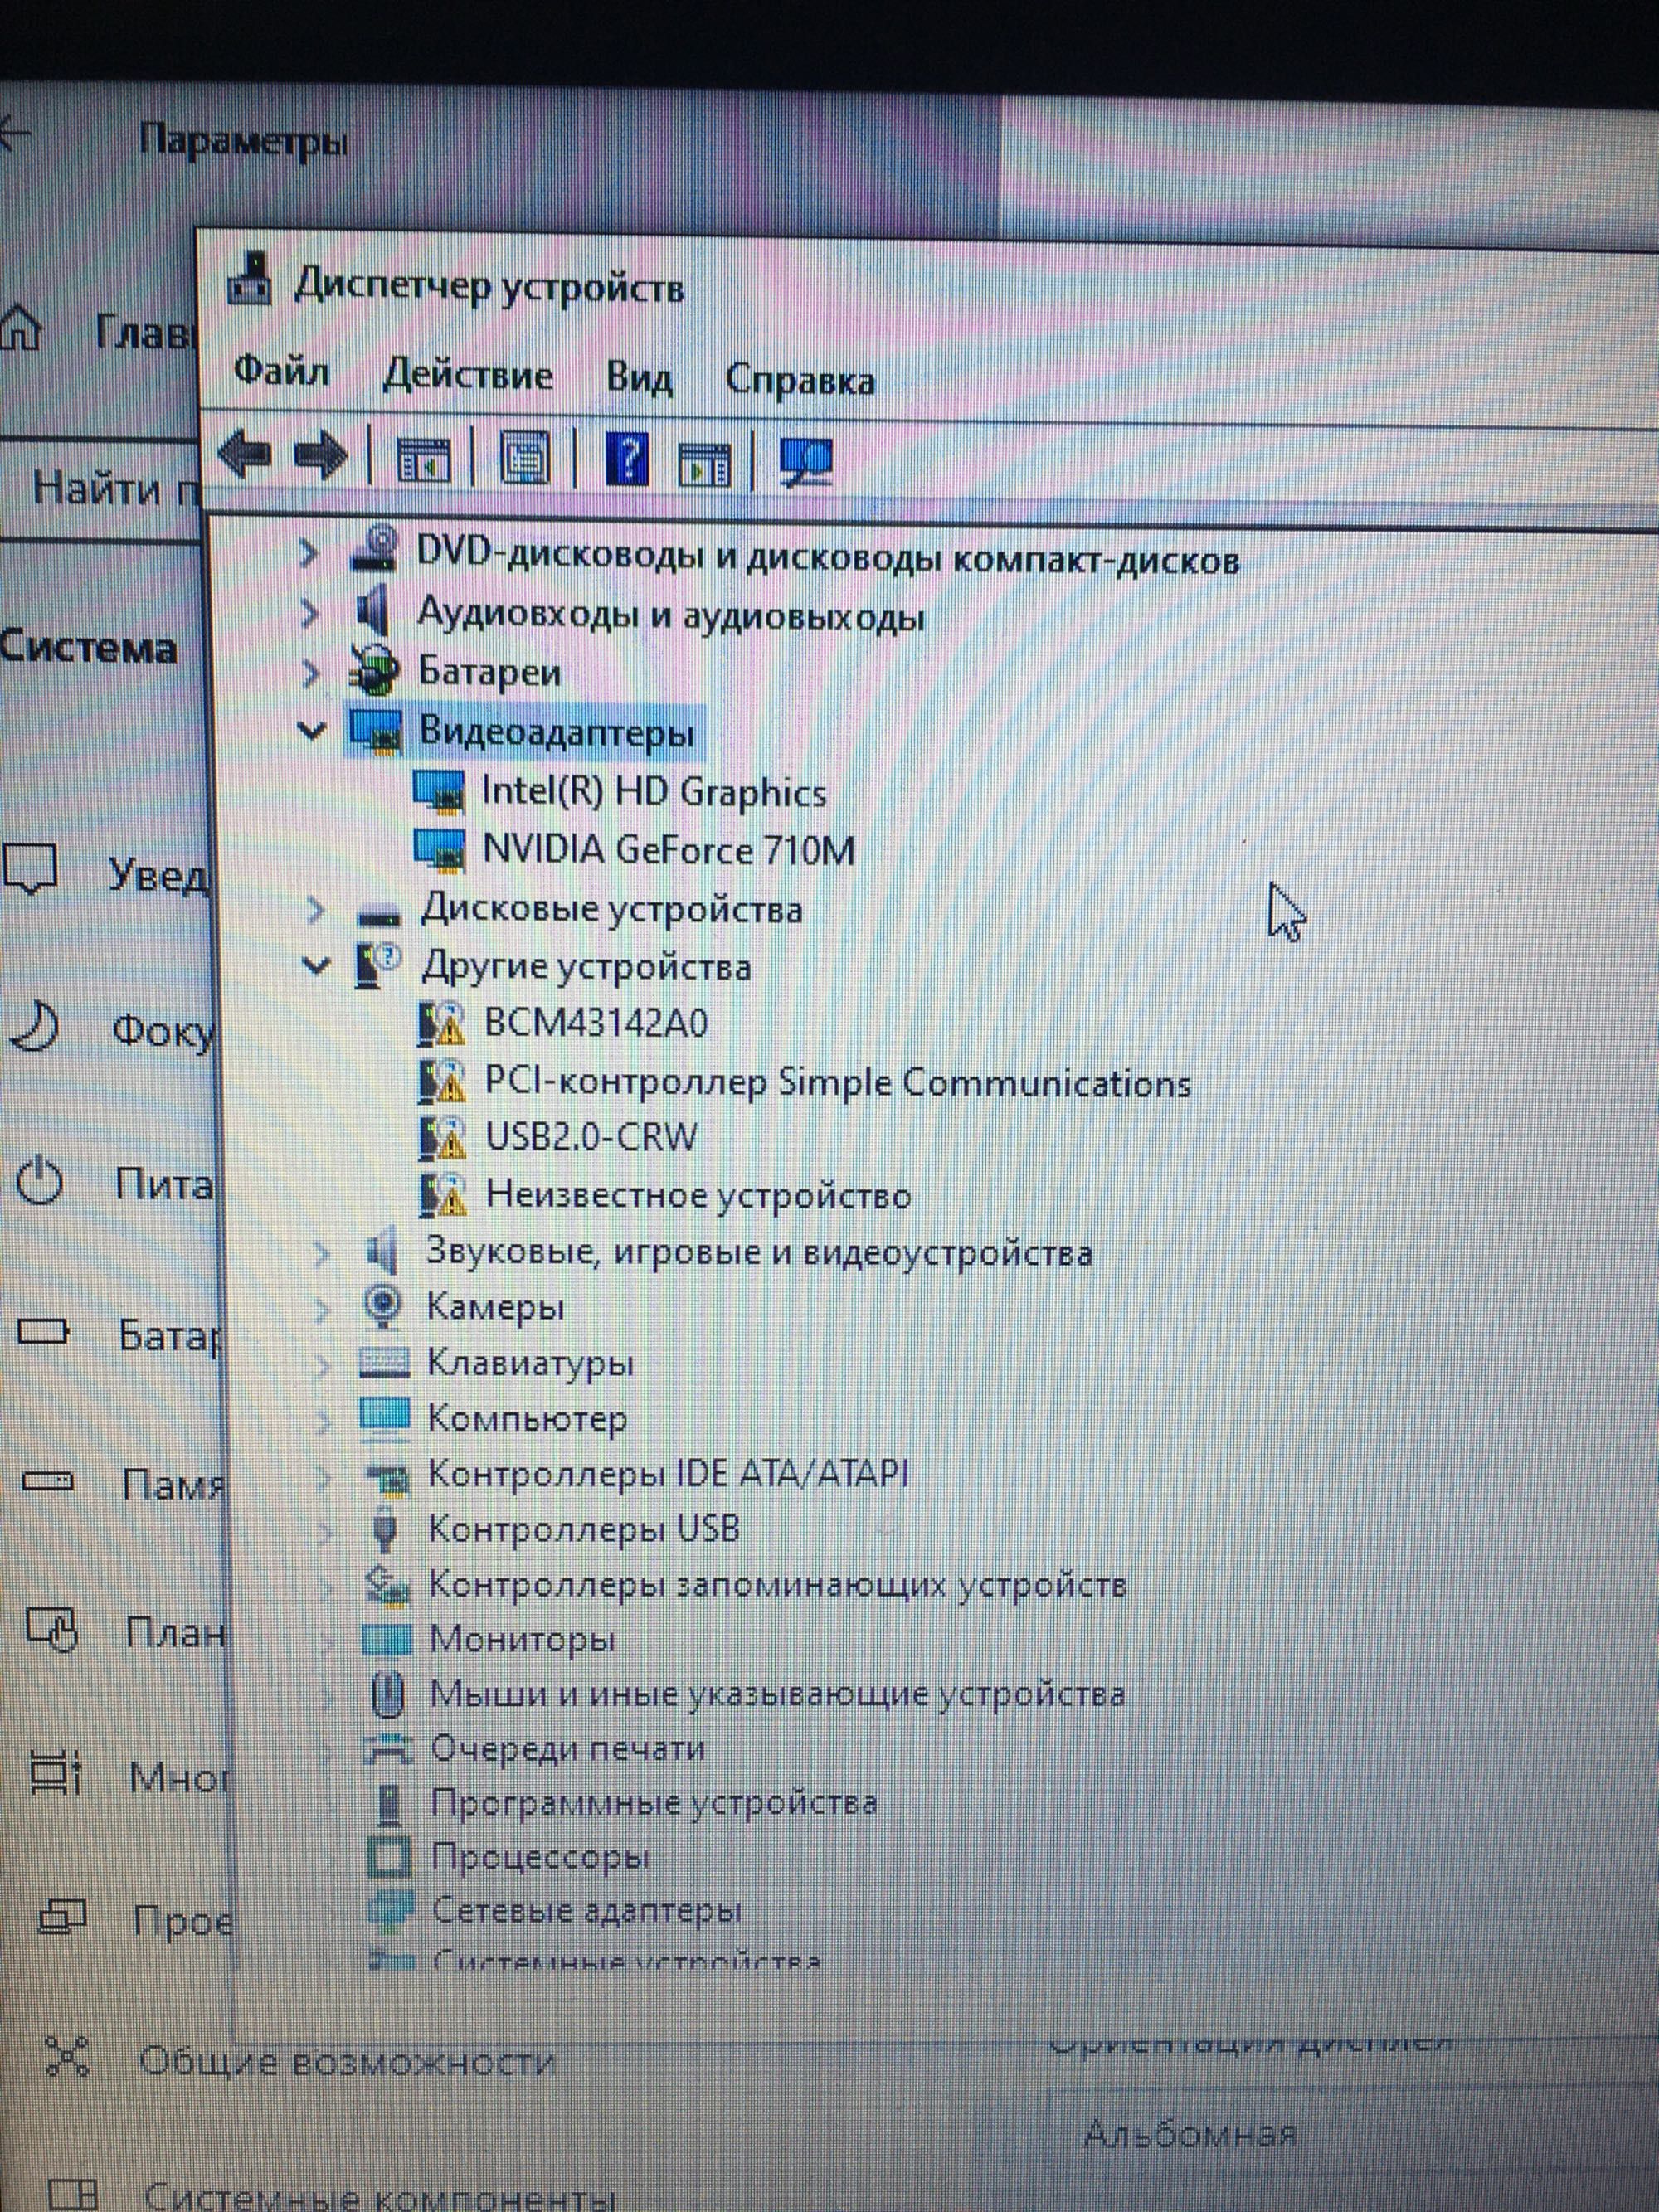Image resolution: width=1659 pixels, height=2212 pixels.
Task: Click the Forward arrow in Device Manager toolbar
Action: coord(320,457)
